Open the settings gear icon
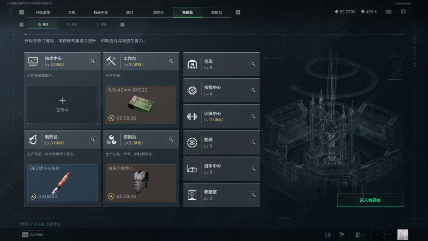The height and width of the screenshot is (241, 428). pyautogui.click(x=403, y=12)
